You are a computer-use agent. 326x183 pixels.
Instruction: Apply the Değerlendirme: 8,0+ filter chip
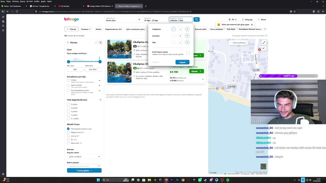point(114,29)
